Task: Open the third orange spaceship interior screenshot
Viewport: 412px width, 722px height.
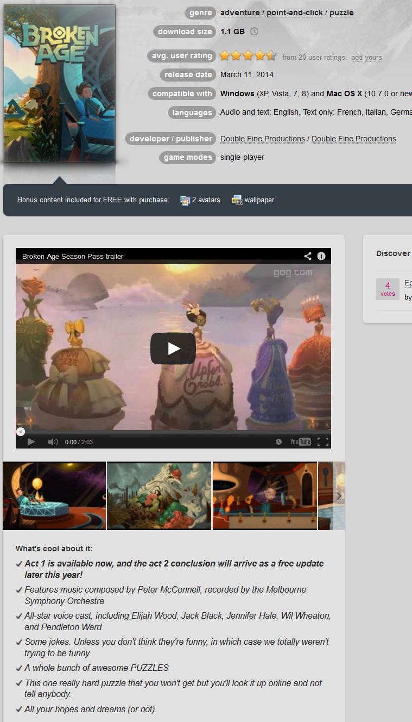Action: point(265,496)
